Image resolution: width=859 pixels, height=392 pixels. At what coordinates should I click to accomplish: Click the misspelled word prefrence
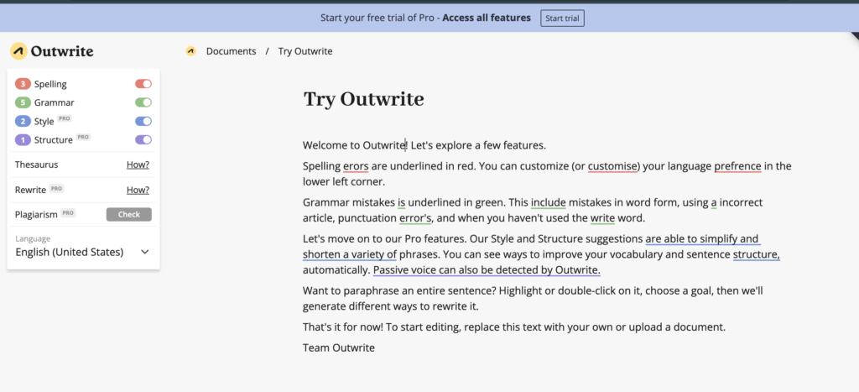pyautogui.click(x=737, y=166)
